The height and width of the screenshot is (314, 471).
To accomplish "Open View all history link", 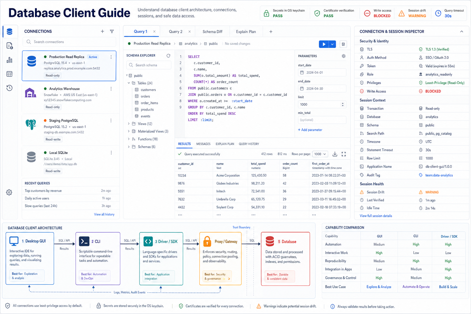I will point(104,214).
